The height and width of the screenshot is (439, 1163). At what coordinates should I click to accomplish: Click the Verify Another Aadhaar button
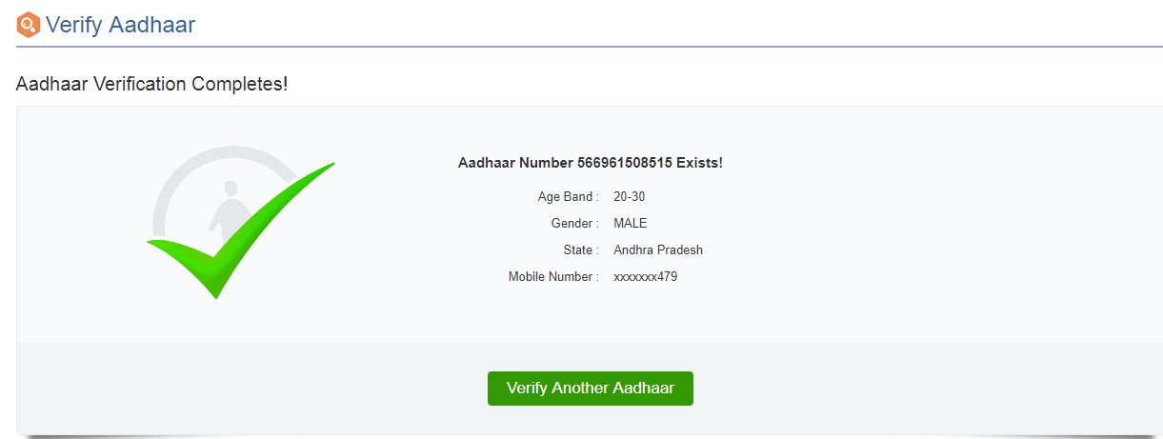pyautogui.click(x=591, y=389)
